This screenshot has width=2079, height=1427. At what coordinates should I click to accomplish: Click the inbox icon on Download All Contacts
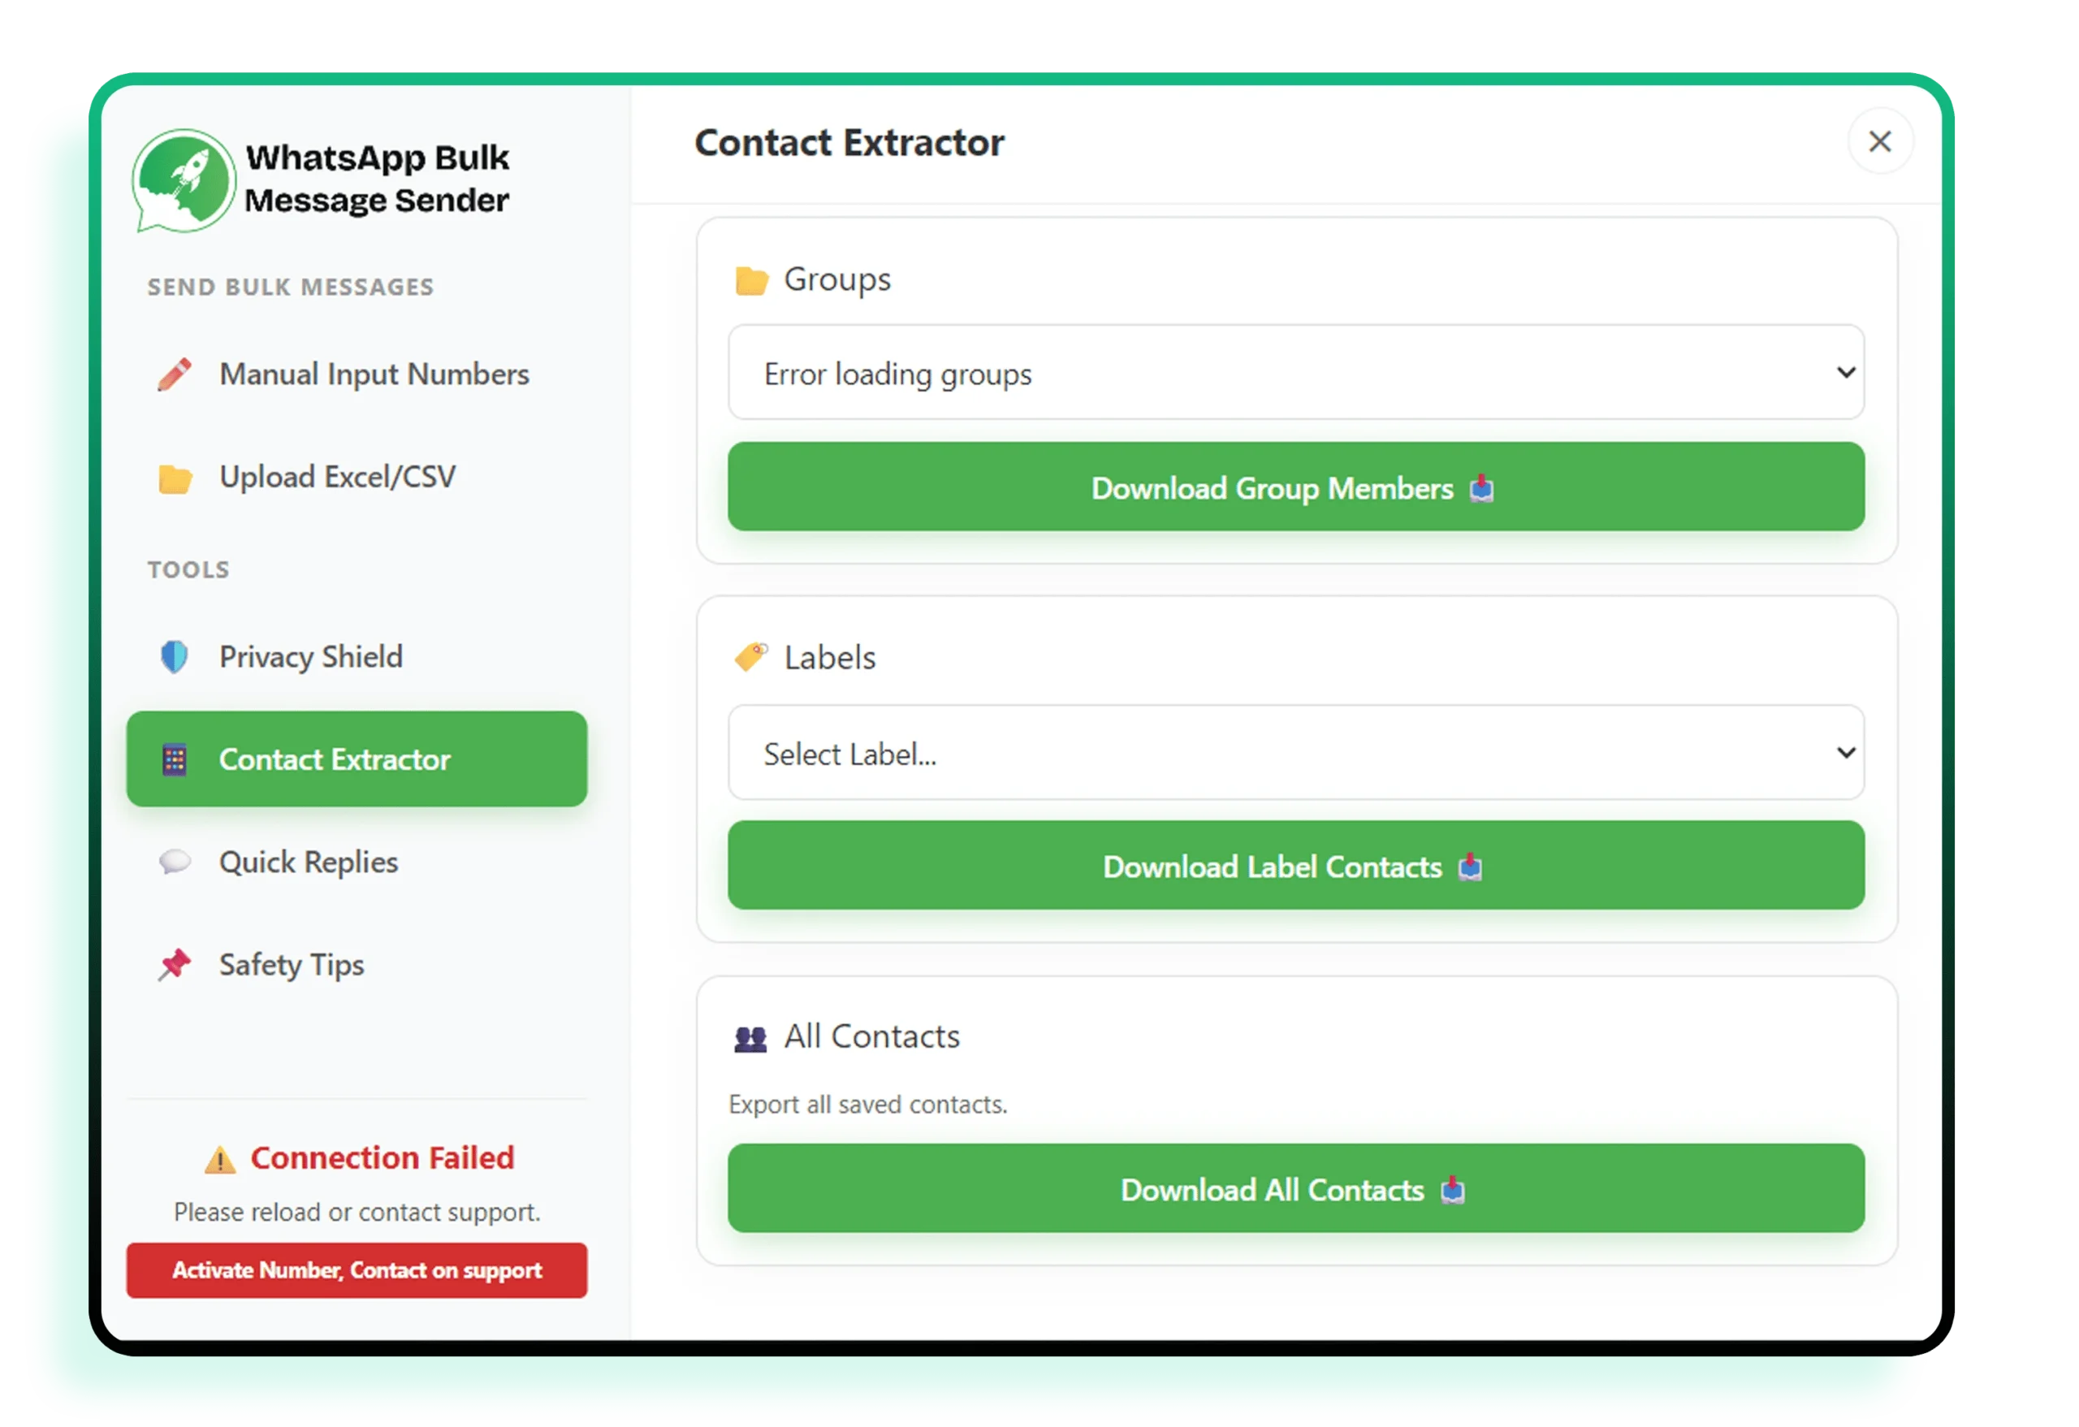coord(1453,1191)
